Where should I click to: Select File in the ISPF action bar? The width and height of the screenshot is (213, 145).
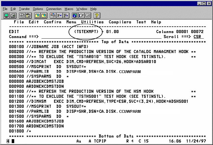click(x=19, y=22)
